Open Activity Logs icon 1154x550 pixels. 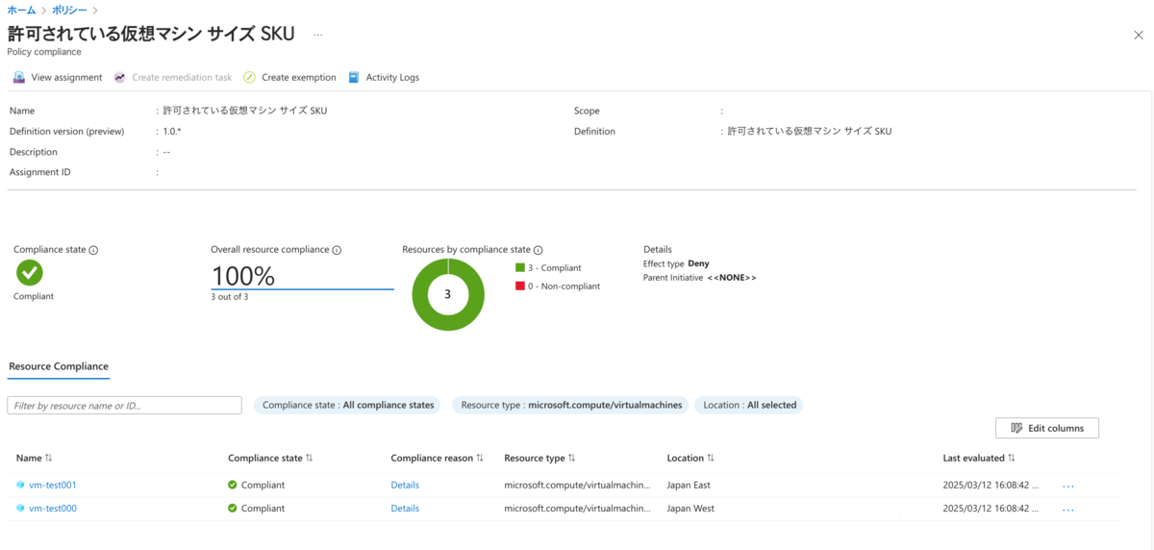pyautogui.click(x=354, y=77)
